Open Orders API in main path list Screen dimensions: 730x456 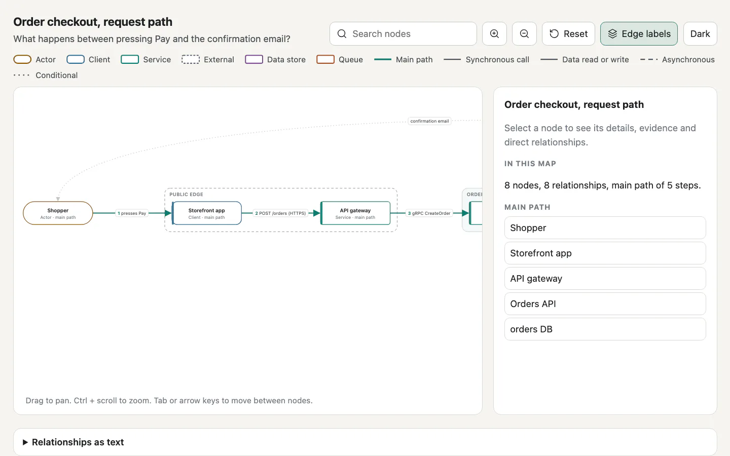coord(605,304)
